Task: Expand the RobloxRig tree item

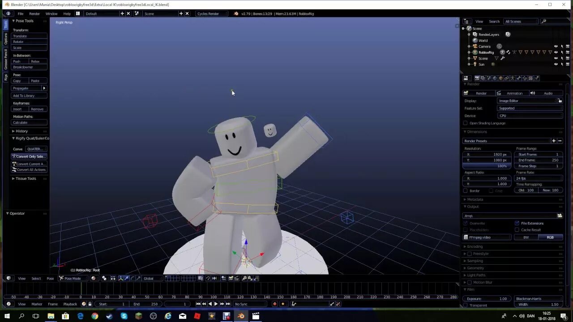Action: [x=469, y=52]
